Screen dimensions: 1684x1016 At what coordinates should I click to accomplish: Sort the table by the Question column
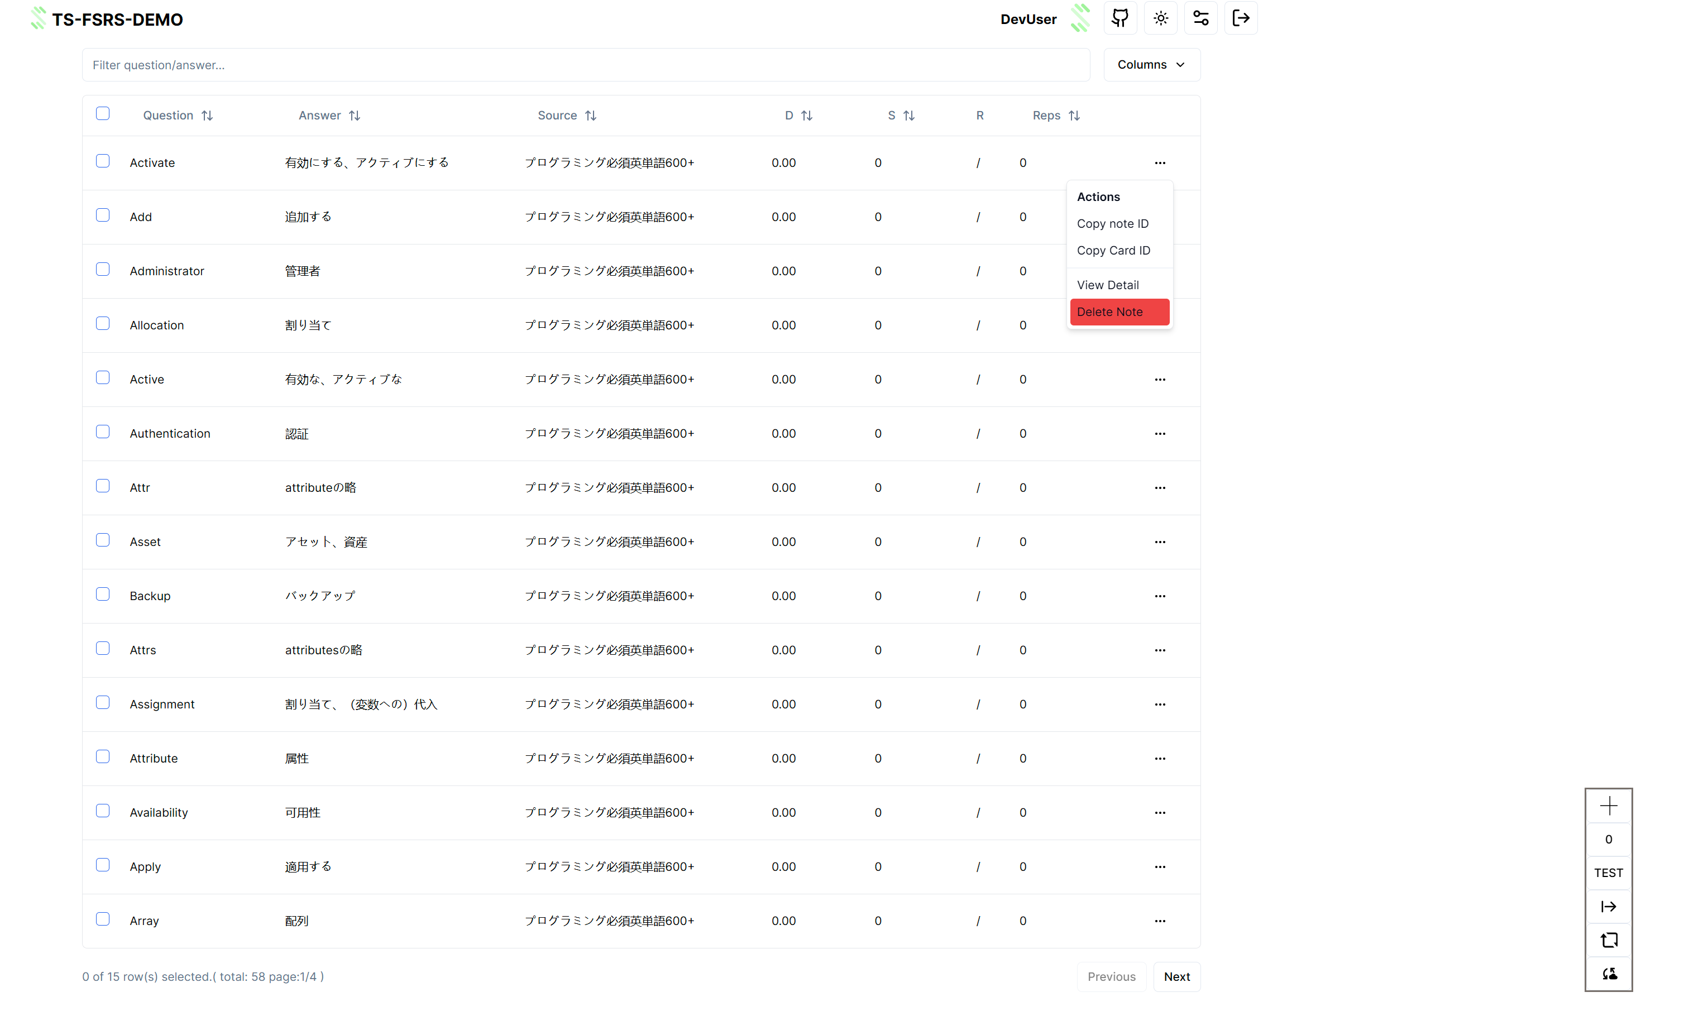[178, 116]
